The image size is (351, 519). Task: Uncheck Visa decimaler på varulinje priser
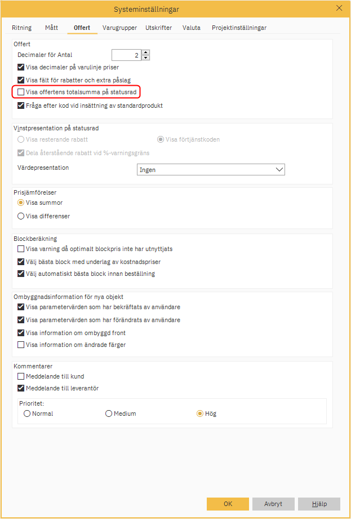tap(21, 67)
